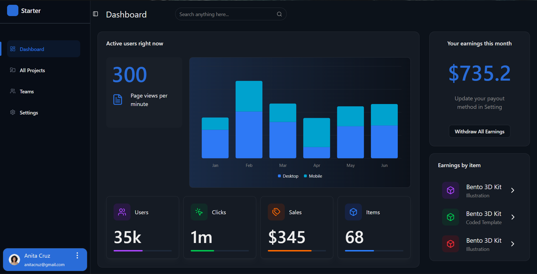Select Dashboard in the navigation menu

[x=32, y=49]
